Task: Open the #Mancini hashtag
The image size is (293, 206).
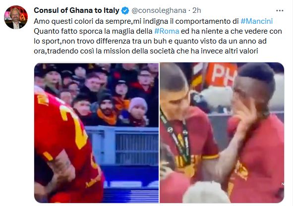Action: [257, 21]
